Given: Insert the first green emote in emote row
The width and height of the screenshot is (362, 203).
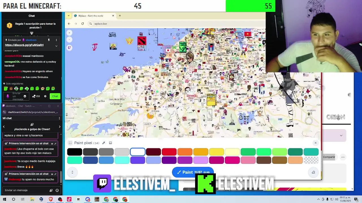Looking at the screenshot, I should pos(5,89).
